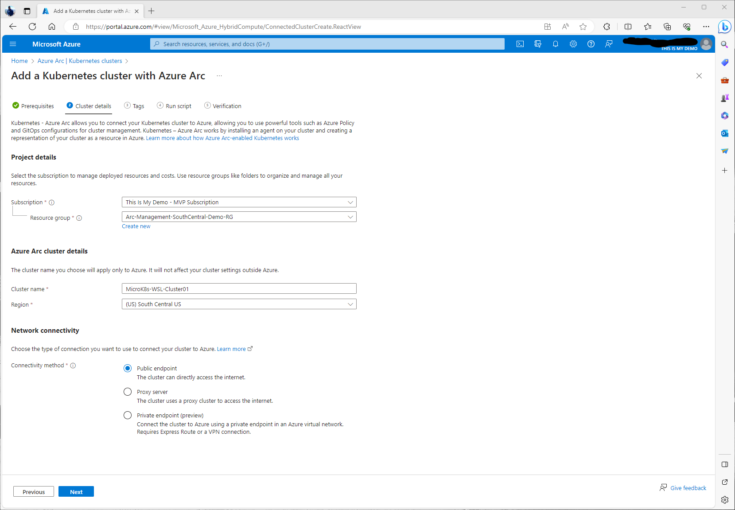Go to the Run script tab
735x510 pixels.
click(x=174, y=106)
